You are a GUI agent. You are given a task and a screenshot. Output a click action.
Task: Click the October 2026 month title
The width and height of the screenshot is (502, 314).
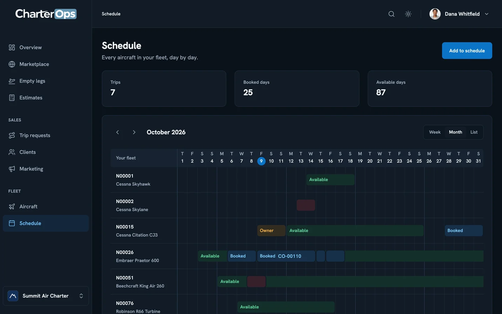click(166, 132)
